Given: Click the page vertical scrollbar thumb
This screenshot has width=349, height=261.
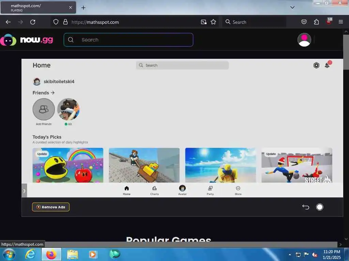Looking at the screenshot, I should pyautogui.click(x=346, y=52).
